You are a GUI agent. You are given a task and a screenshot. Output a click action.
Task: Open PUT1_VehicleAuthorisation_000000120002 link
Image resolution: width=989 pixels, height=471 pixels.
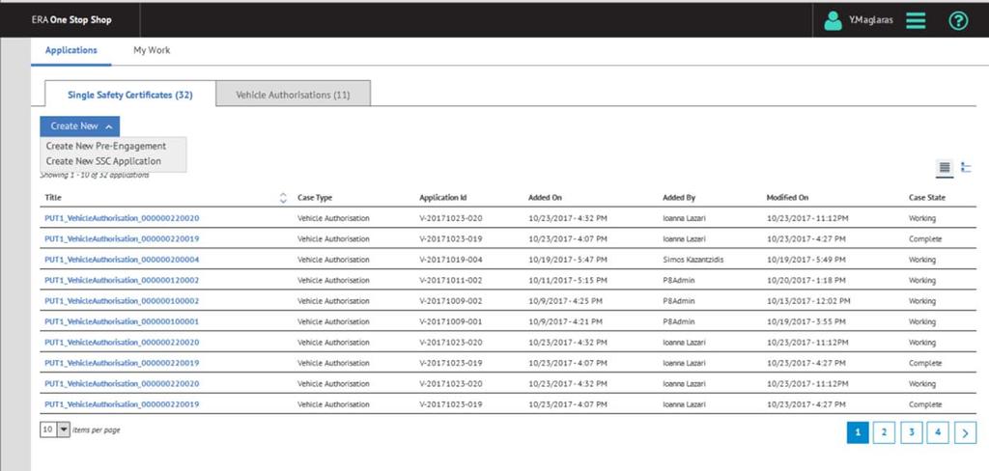(122, 281)
